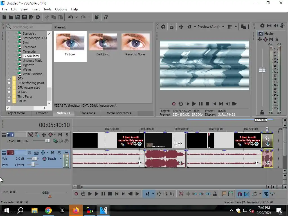
Task: Click the Downmix Output icon in Master Bus
Action: click(x=269, y=26)
